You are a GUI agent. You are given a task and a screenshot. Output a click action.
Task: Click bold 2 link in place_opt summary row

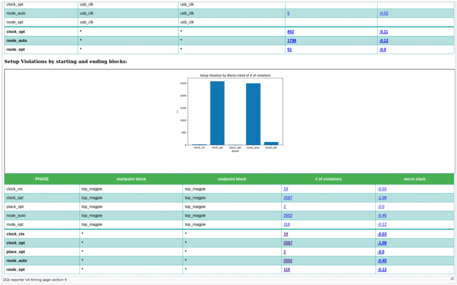coord(285,252)
